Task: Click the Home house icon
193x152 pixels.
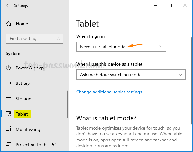Action: click(9, 24)
